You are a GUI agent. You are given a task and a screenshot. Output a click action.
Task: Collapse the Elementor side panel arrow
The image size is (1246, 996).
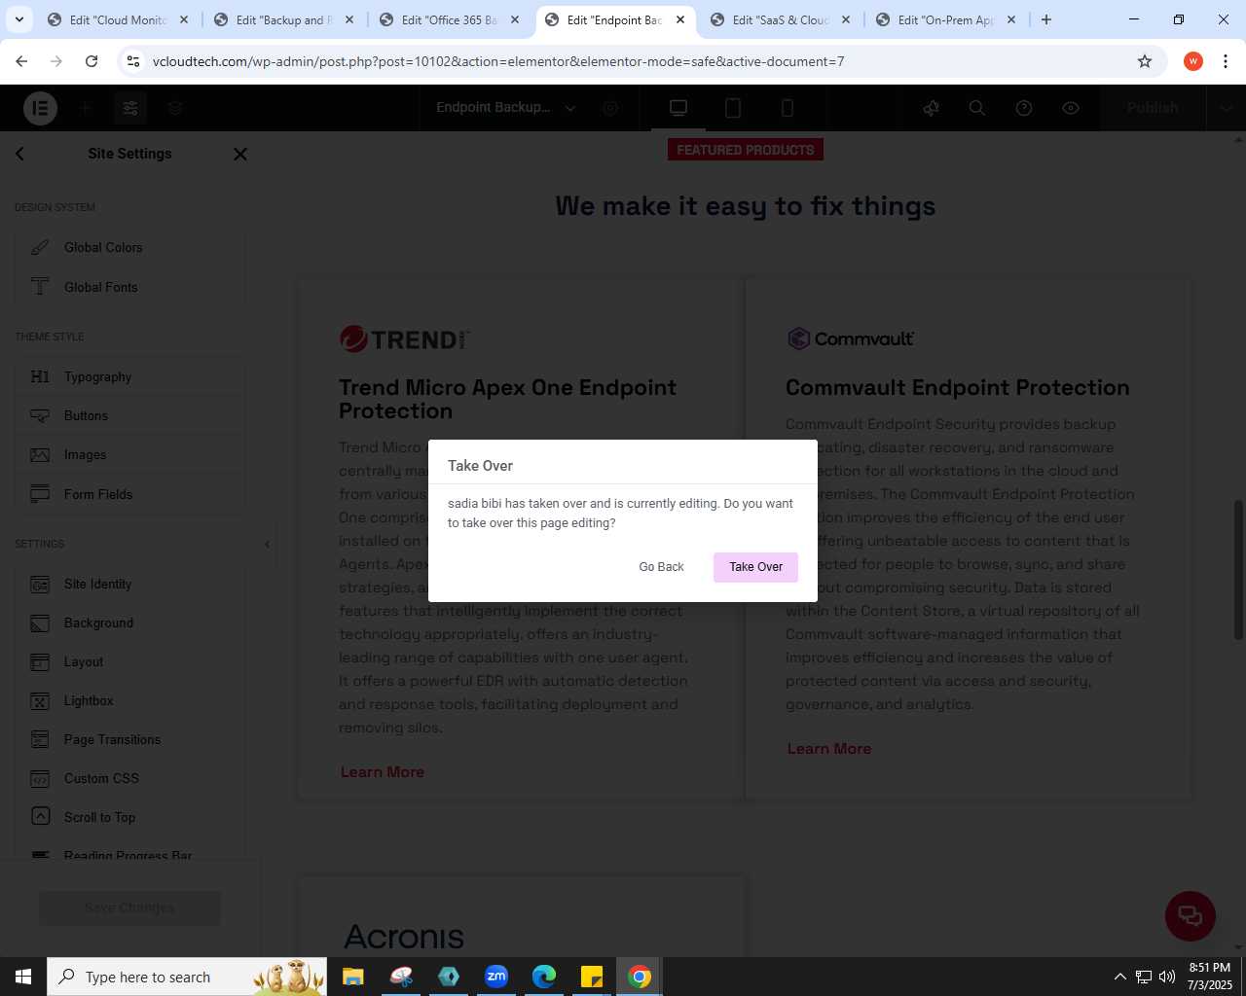268,544
